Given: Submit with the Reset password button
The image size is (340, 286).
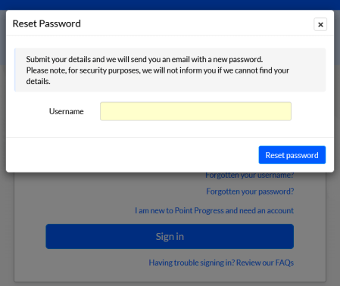Looking at the screenshot, I should [x=292, y=155].
